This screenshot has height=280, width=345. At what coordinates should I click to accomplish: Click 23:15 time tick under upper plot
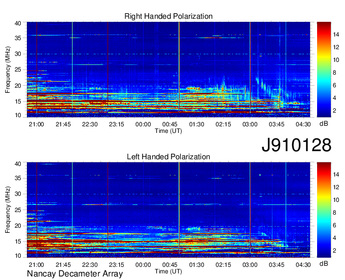pos(117,124)
